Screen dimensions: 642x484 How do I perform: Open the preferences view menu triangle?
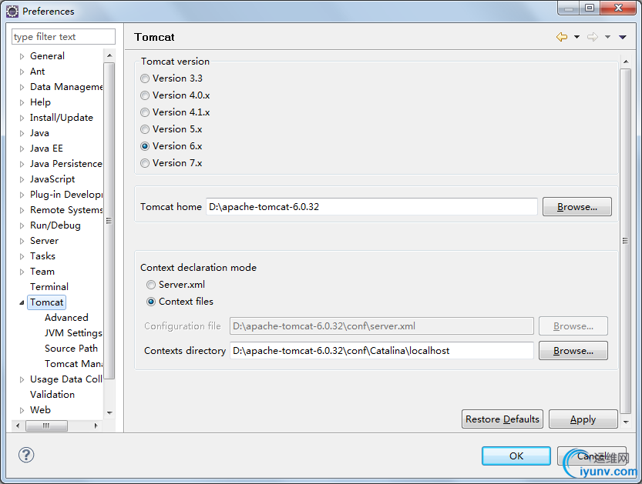point(623,37)
